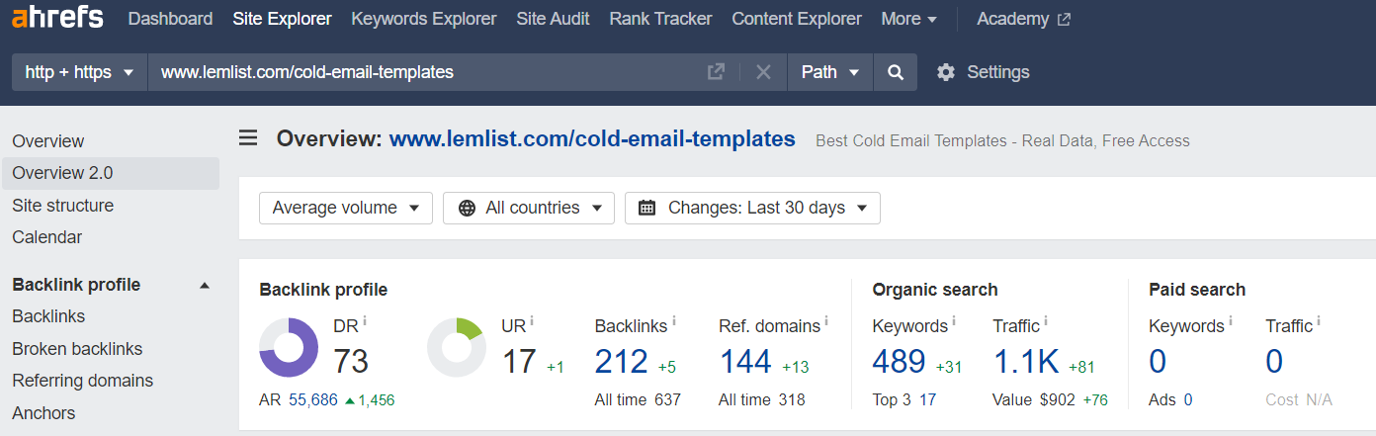Open Rank Tracker

click(660, 19)
